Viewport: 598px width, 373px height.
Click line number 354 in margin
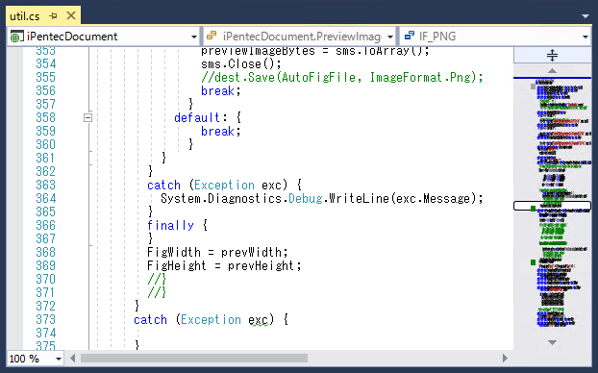[45, 63]
